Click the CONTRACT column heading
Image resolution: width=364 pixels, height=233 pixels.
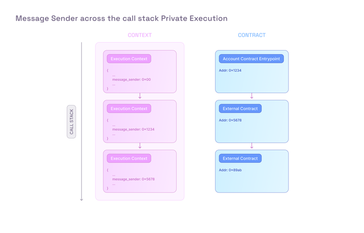click(x=251, y=35)
